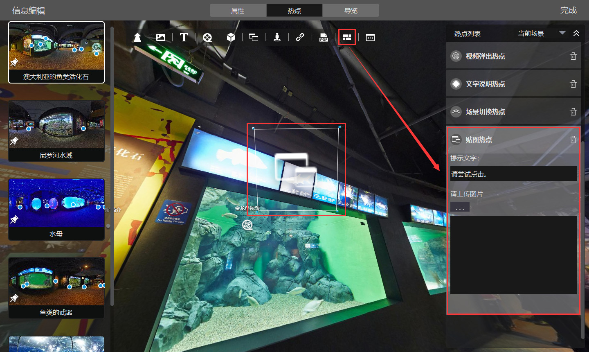Select the 3D cube hotspot tool
Viewport: 589px width, 352px height.
coord(231,38)
